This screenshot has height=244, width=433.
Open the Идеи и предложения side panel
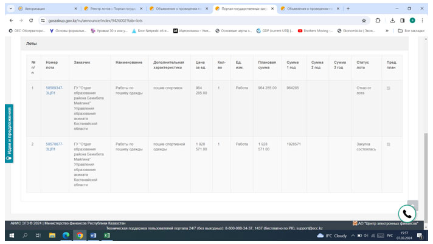pyautogui.click(x=9, y=134)
